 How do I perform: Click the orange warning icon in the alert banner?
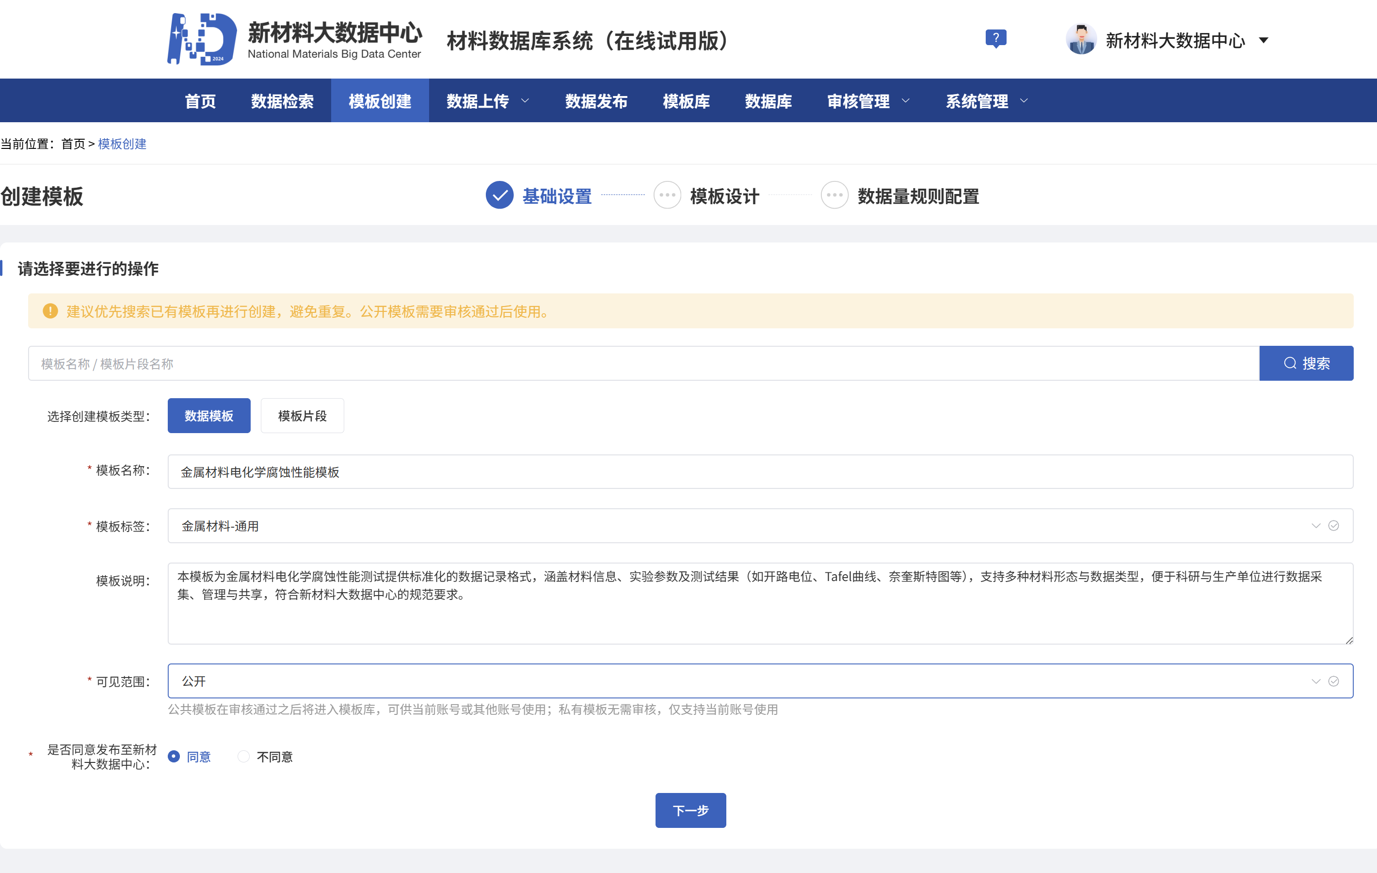[x=50, y=311]
